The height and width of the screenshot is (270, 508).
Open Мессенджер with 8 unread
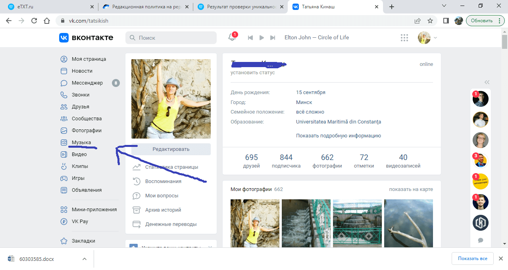click(89, 83)
